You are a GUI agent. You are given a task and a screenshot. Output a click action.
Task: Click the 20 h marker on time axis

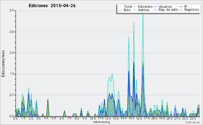tap(170, 118)
